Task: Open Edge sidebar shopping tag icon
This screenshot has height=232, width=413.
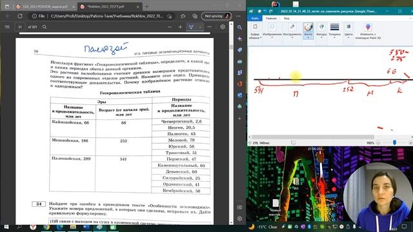Action: 239,50
